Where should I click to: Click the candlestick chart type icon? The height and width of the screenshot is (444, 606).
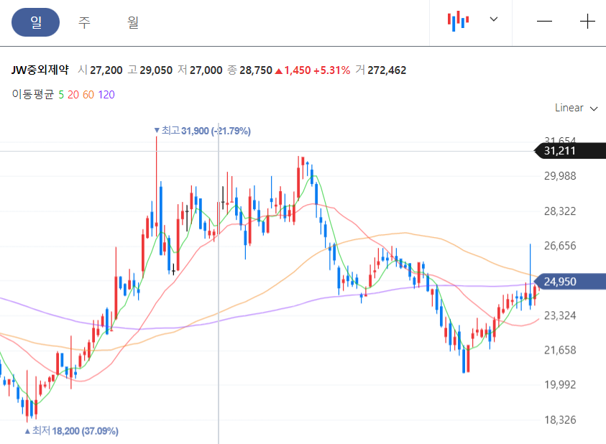[x=458, y=21]
